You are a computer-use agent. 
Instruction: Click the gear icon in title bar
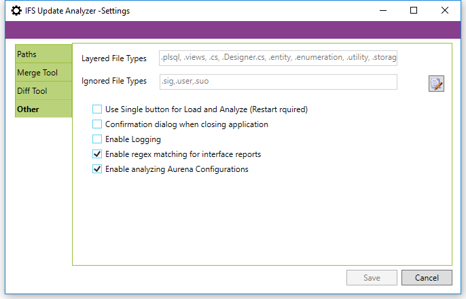pos(16,11)
